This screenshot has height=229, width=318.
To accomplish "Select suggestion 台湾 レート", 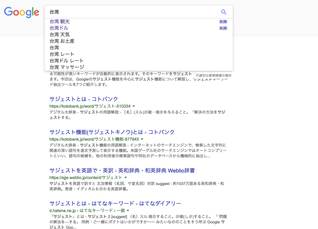I will tap(62, 54).
